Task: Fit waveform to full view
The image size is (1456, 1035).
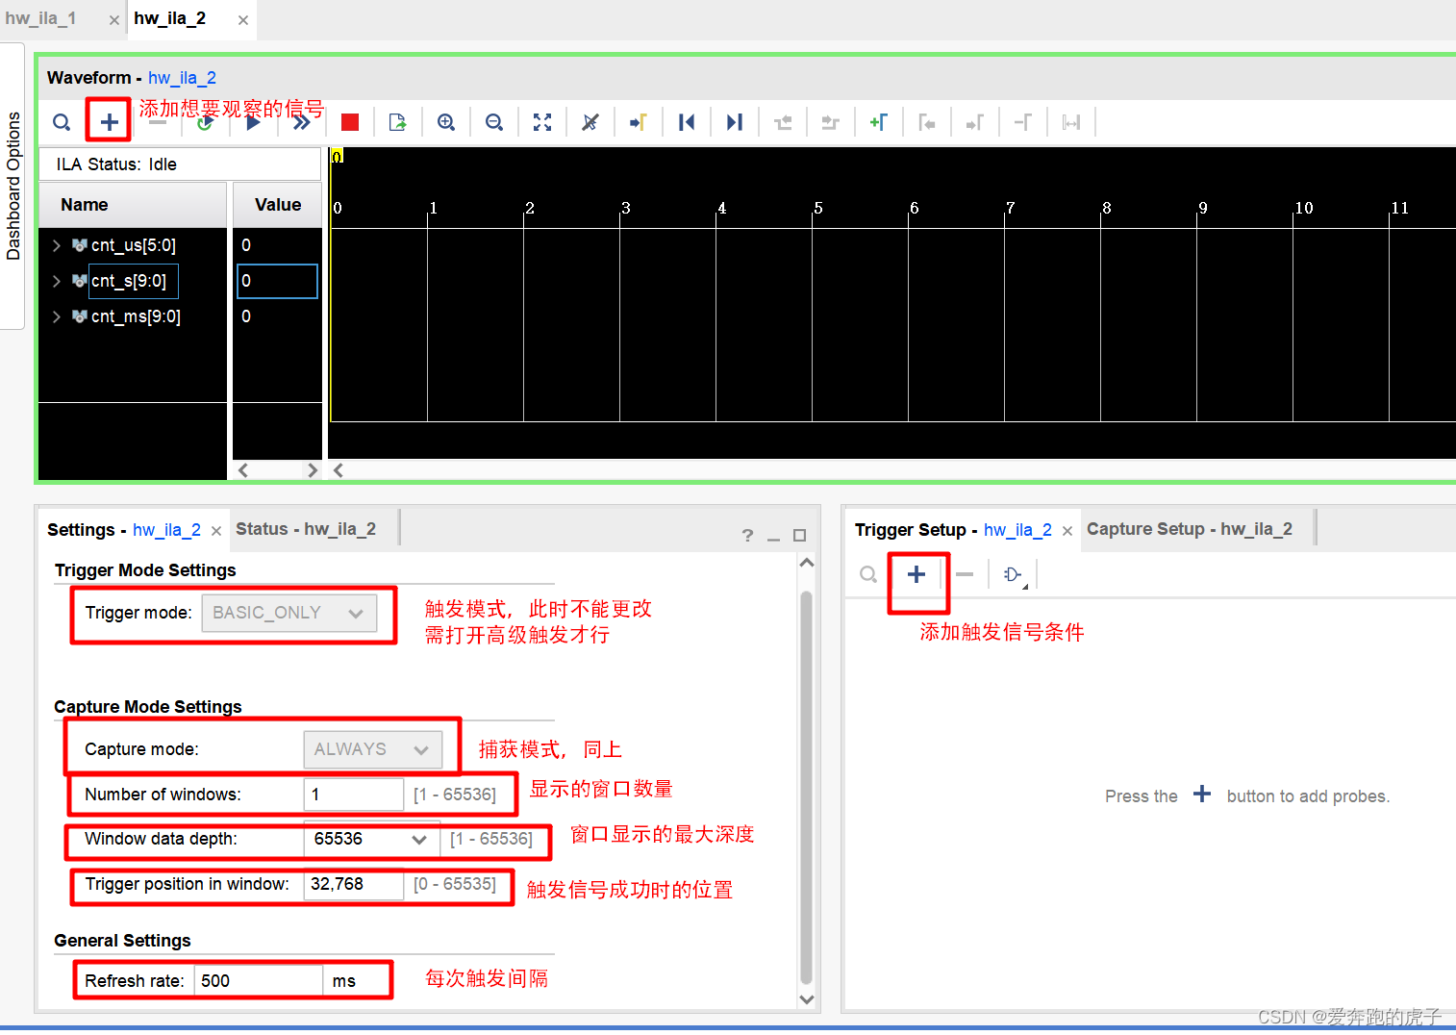Action: click(541, 121)
